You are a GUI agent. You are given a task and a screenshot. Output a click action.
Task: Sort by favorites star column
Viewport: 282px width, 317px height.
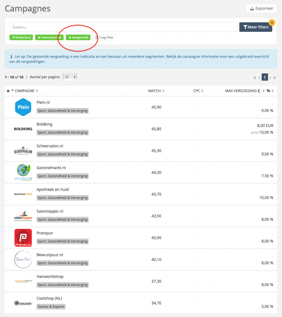click(8, 91)
